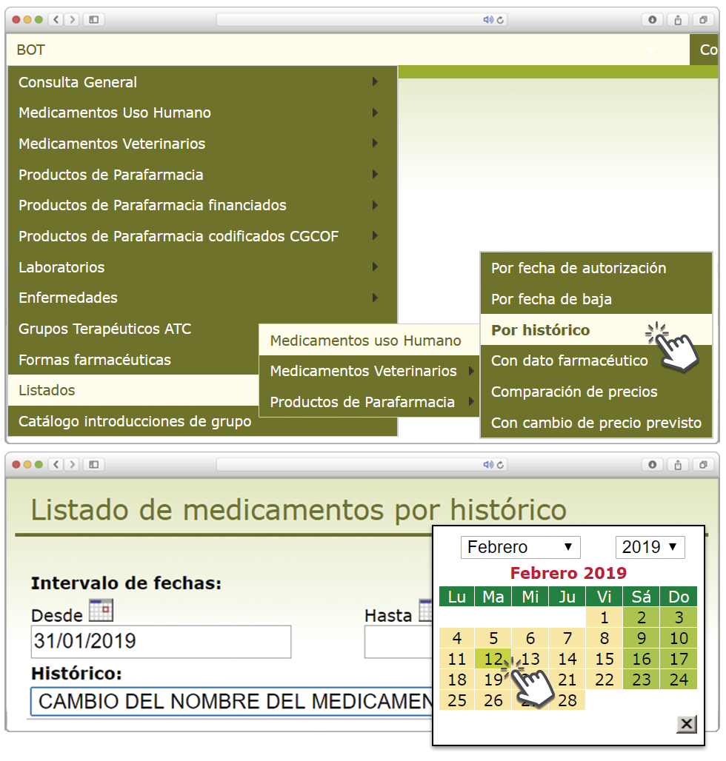
Task: Select Con cambio de precio previsto
Action: (596, 423)
